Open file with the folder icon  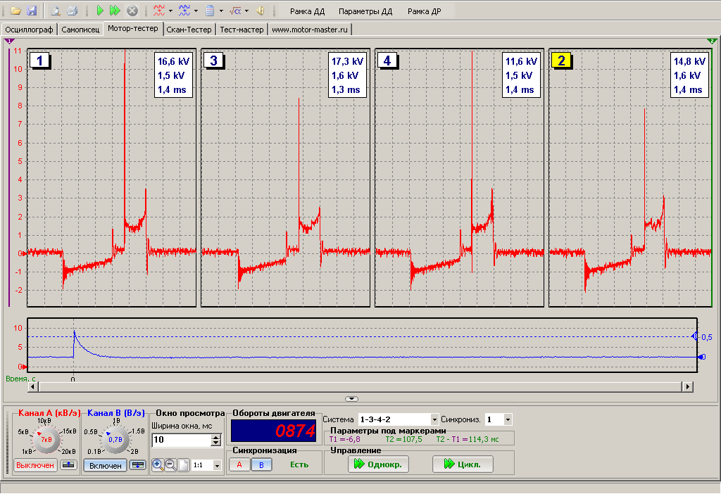click(16, 11)
